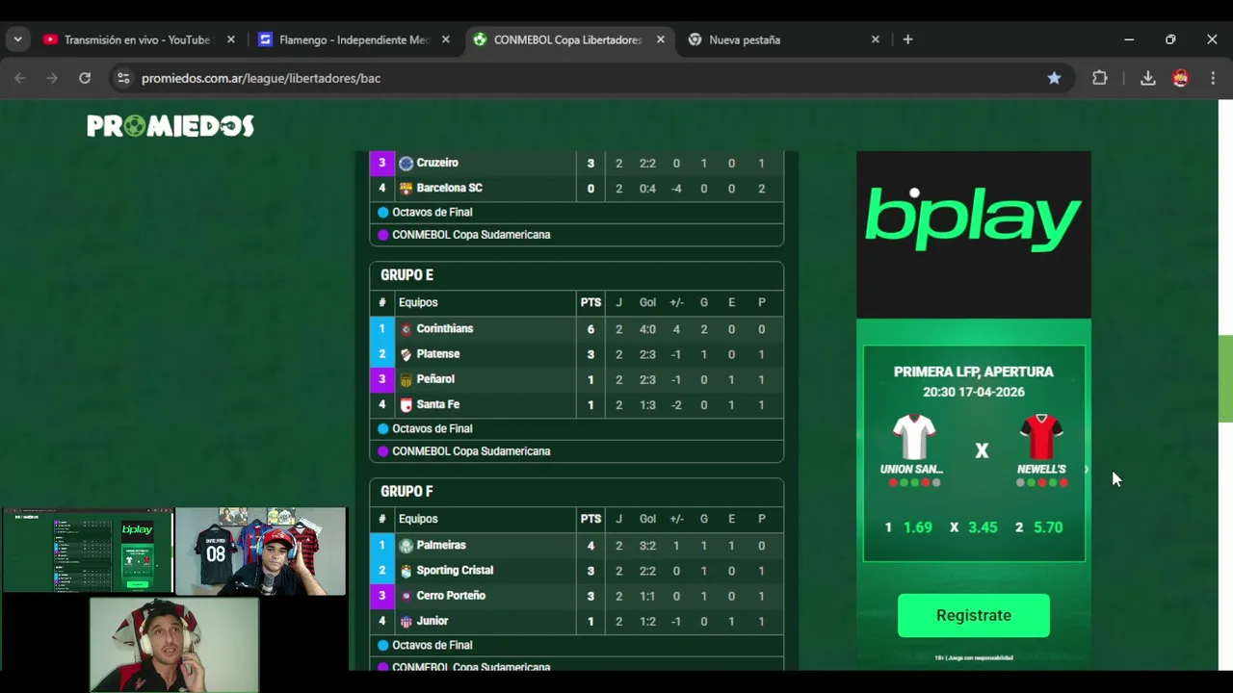Close the CONMEBOL Copa Libertadores tab
The width and height of the screenshot is (1233, 693).
tap(660, 39)
